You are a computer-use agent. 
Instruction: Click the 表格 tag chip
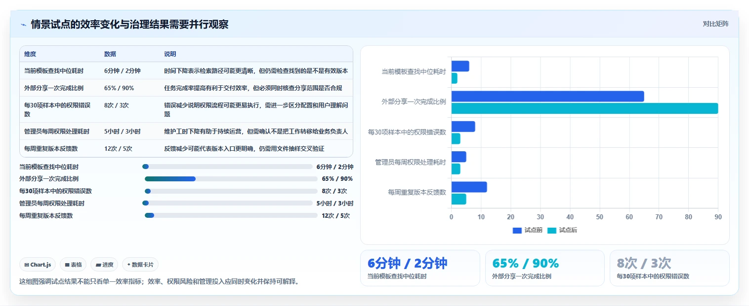[x=73, y=265]
